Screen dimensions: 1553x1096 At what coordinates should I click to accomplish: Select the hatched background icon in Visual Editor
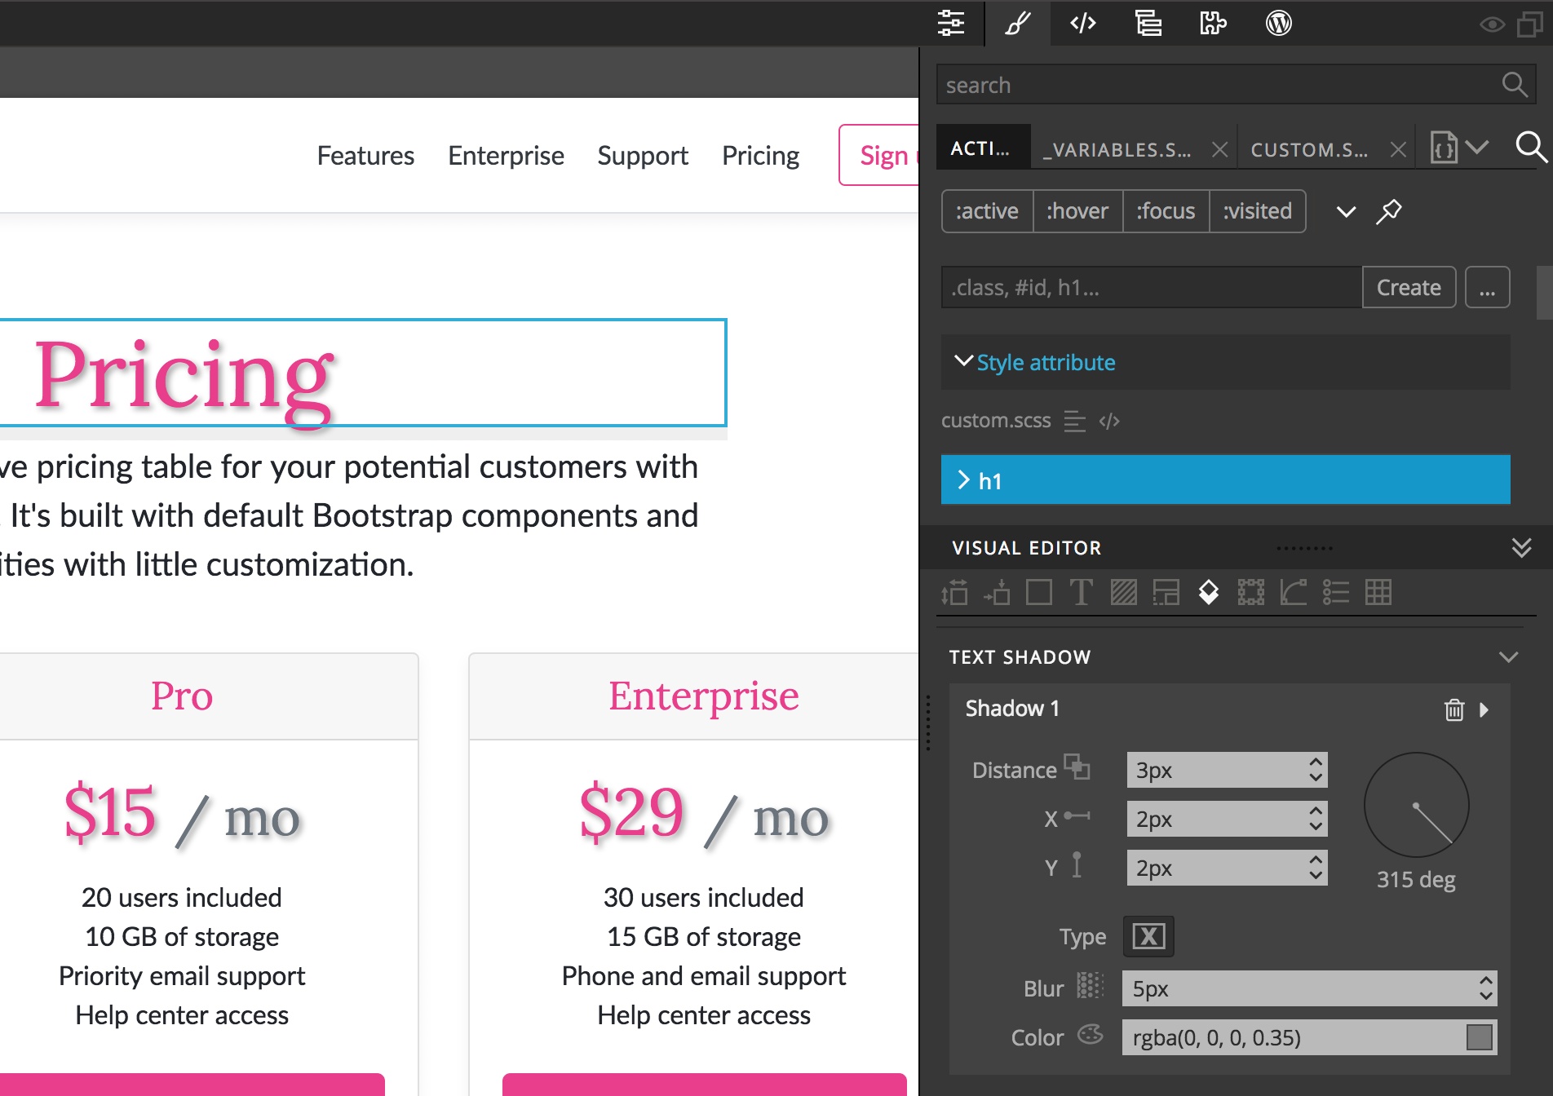(x=1123, y=592)
